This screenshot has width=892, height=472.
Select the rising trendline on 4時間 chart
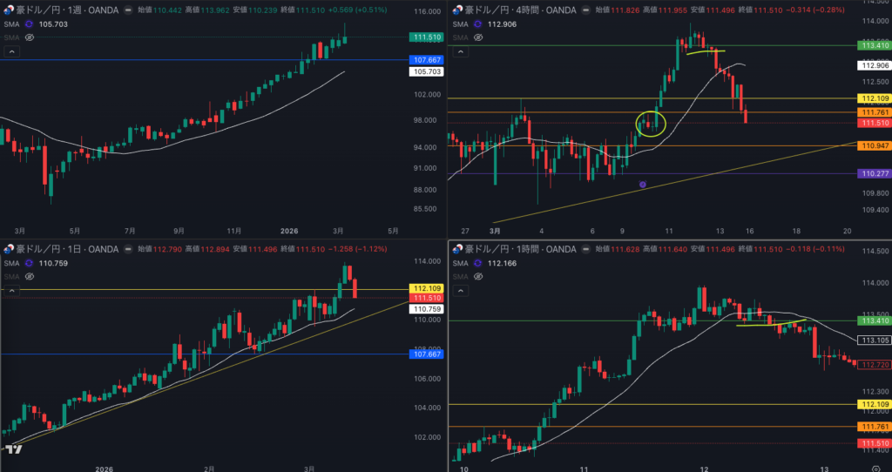674,182
